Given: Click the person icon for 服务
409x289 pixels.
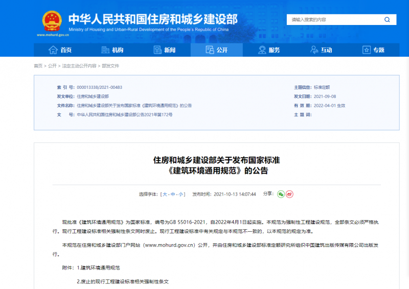Looking at the screenshot, I should (262, 50).
